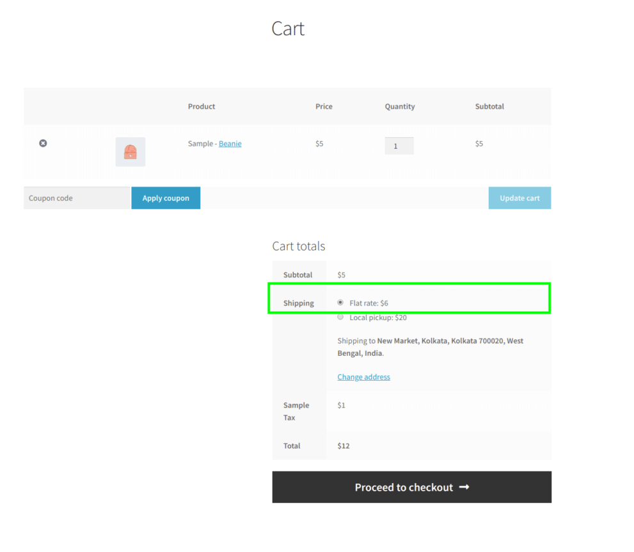The height and width of the screenshot is (552, 634).
Task: Proceed to checkout
Action: [411, 487]
